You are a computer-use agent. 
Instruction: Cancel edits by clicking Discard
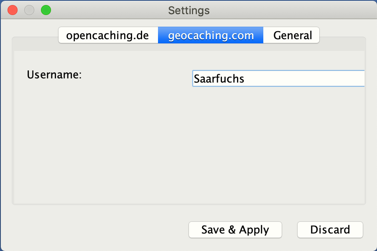pyautogui.click(x=330, y=230)
